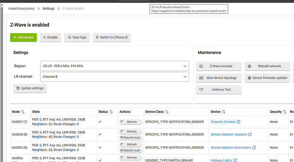Screen dimensions: 294x162
Task: Sort table by Device Class column
Action: [x=167, y=112]
